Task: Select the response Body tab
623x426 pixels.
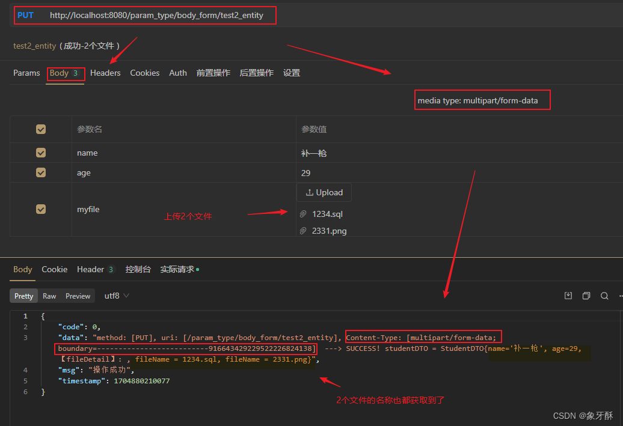Action: [23, 269]
